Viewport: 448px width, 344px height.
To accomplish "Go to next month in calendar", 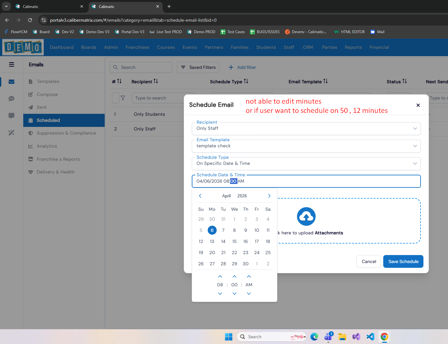I will pos(269,196).
